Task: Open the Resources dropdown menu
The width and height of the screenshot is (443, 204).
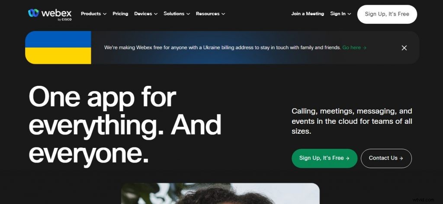Action: click(x=211, y=13)
